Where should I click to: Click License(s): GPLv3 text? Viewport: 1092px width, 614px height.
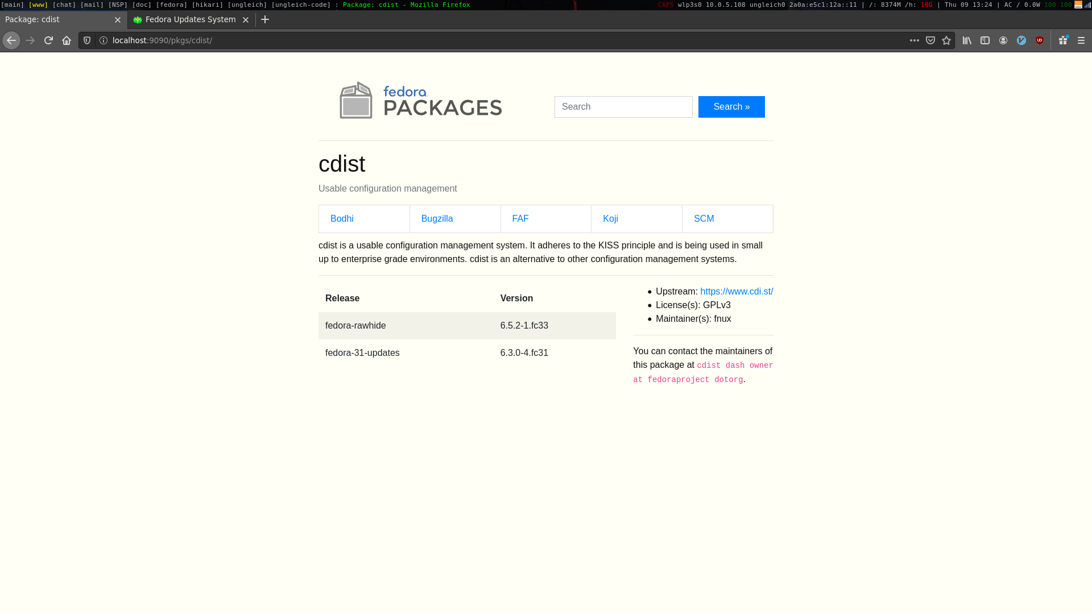[x=693, y=305]
